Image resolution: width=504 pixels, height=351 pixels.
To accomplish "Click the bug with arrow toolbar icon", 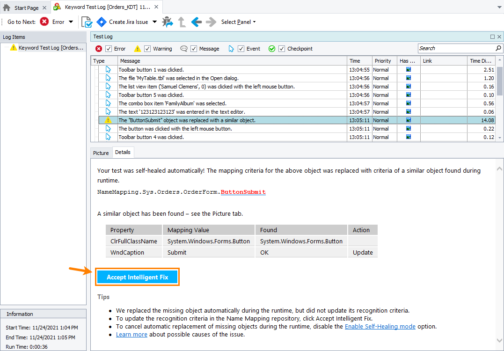I will 167,22.
